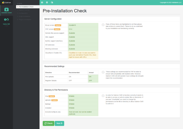The image size is (183, 129).
Task: Click 'Does not exist, but can be created' cell
Action: (83, 113)
